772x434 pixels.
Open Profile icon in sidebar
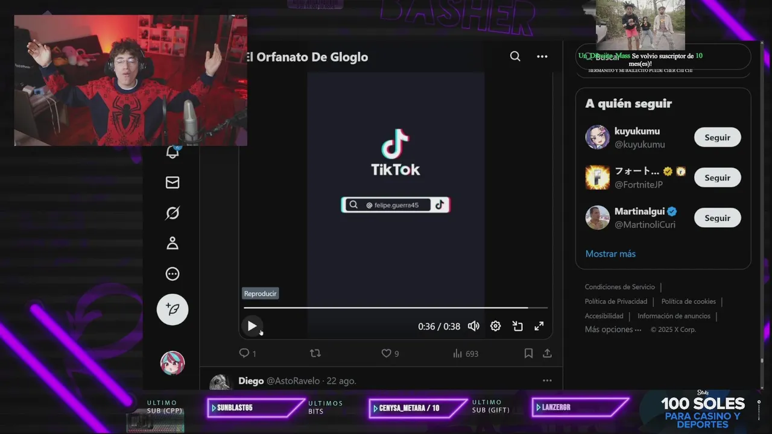tap(172, 244)
